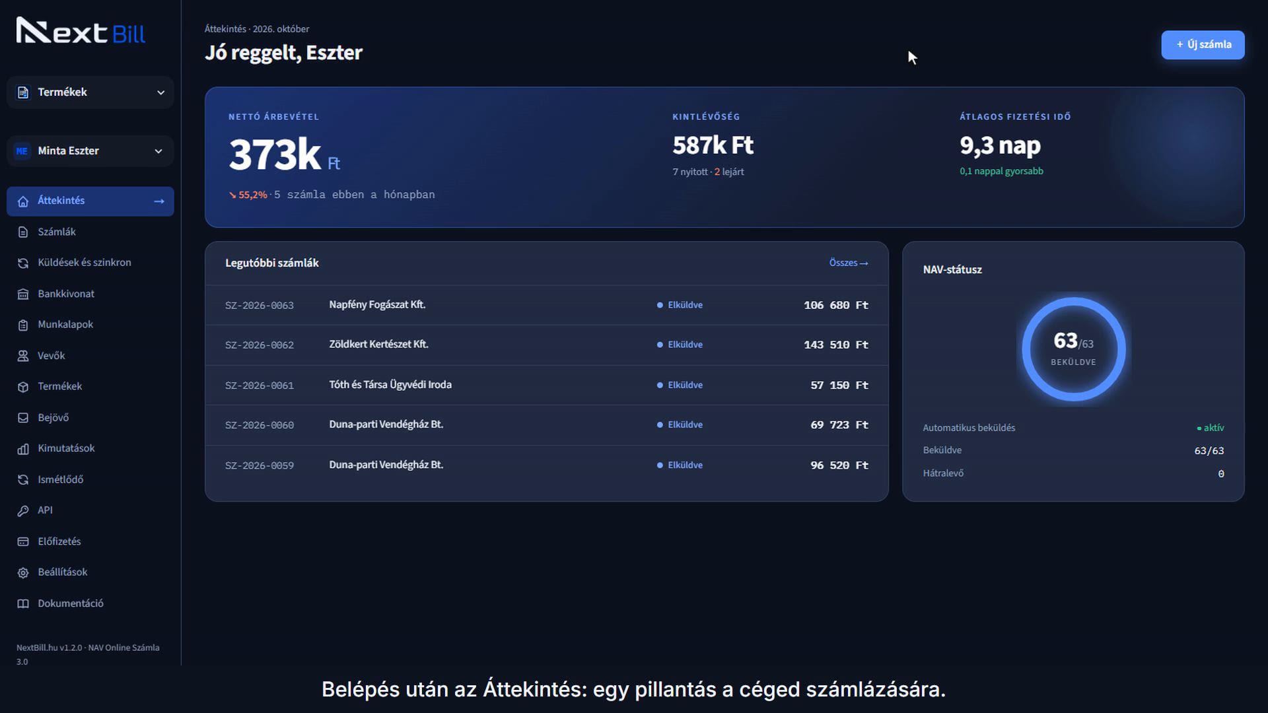
Task: Click the Áttekintés home icon
Action: (x=23, y=201)
